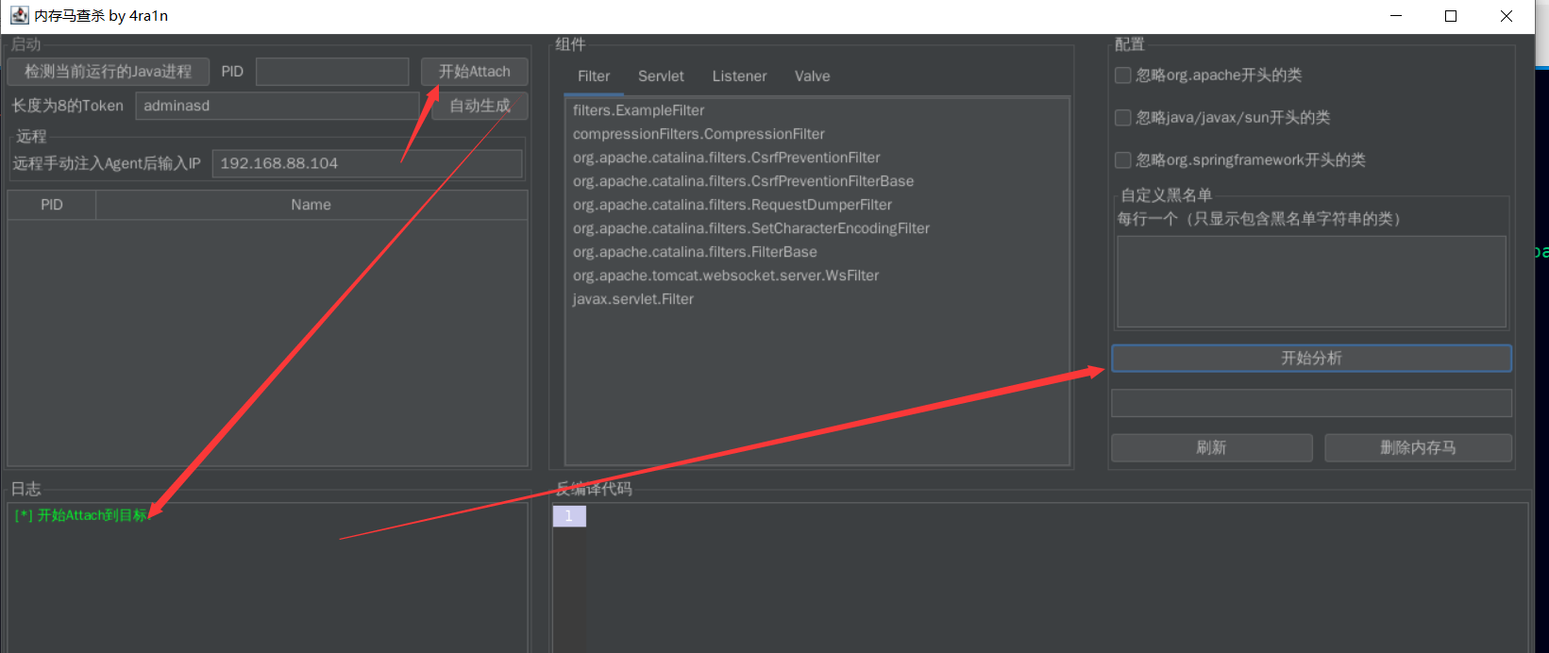Viewport: 1549px width, 653px height.
Task: Click the 检测当前运行的Java进程 button
Action: click(108, 72)
